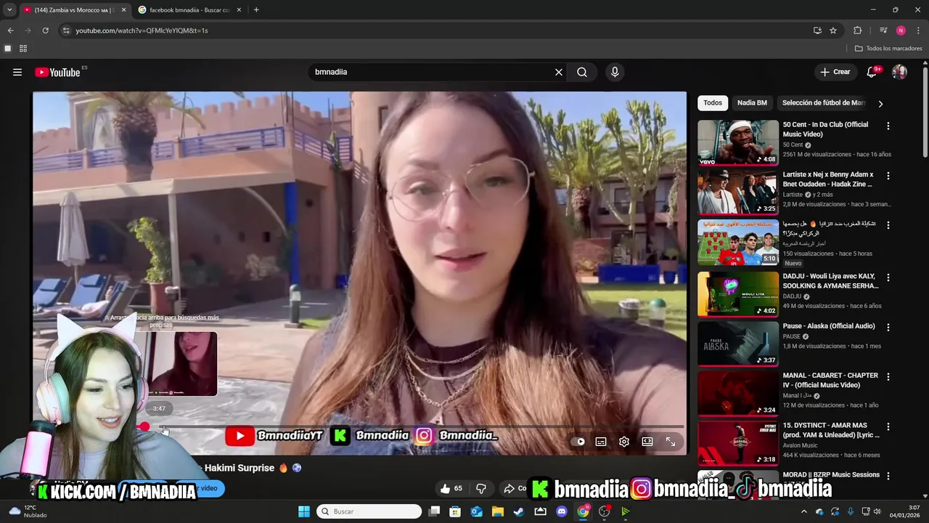This screenshot has height=523, width=929.
Task: Like the video with 65 likes
Action: coord(451,489)
